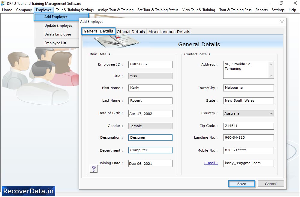
Task: Click the Employee ID field EMP50632
Action: coord(150,64)
